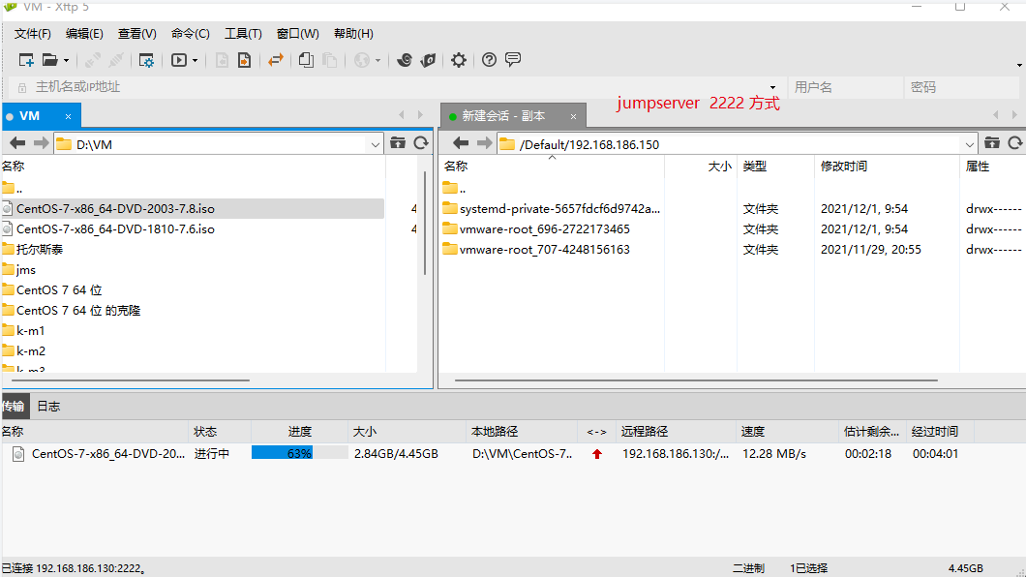Open the 窗口(W) menu
This screenshot has height=577, width=1026.
point(298,33)
